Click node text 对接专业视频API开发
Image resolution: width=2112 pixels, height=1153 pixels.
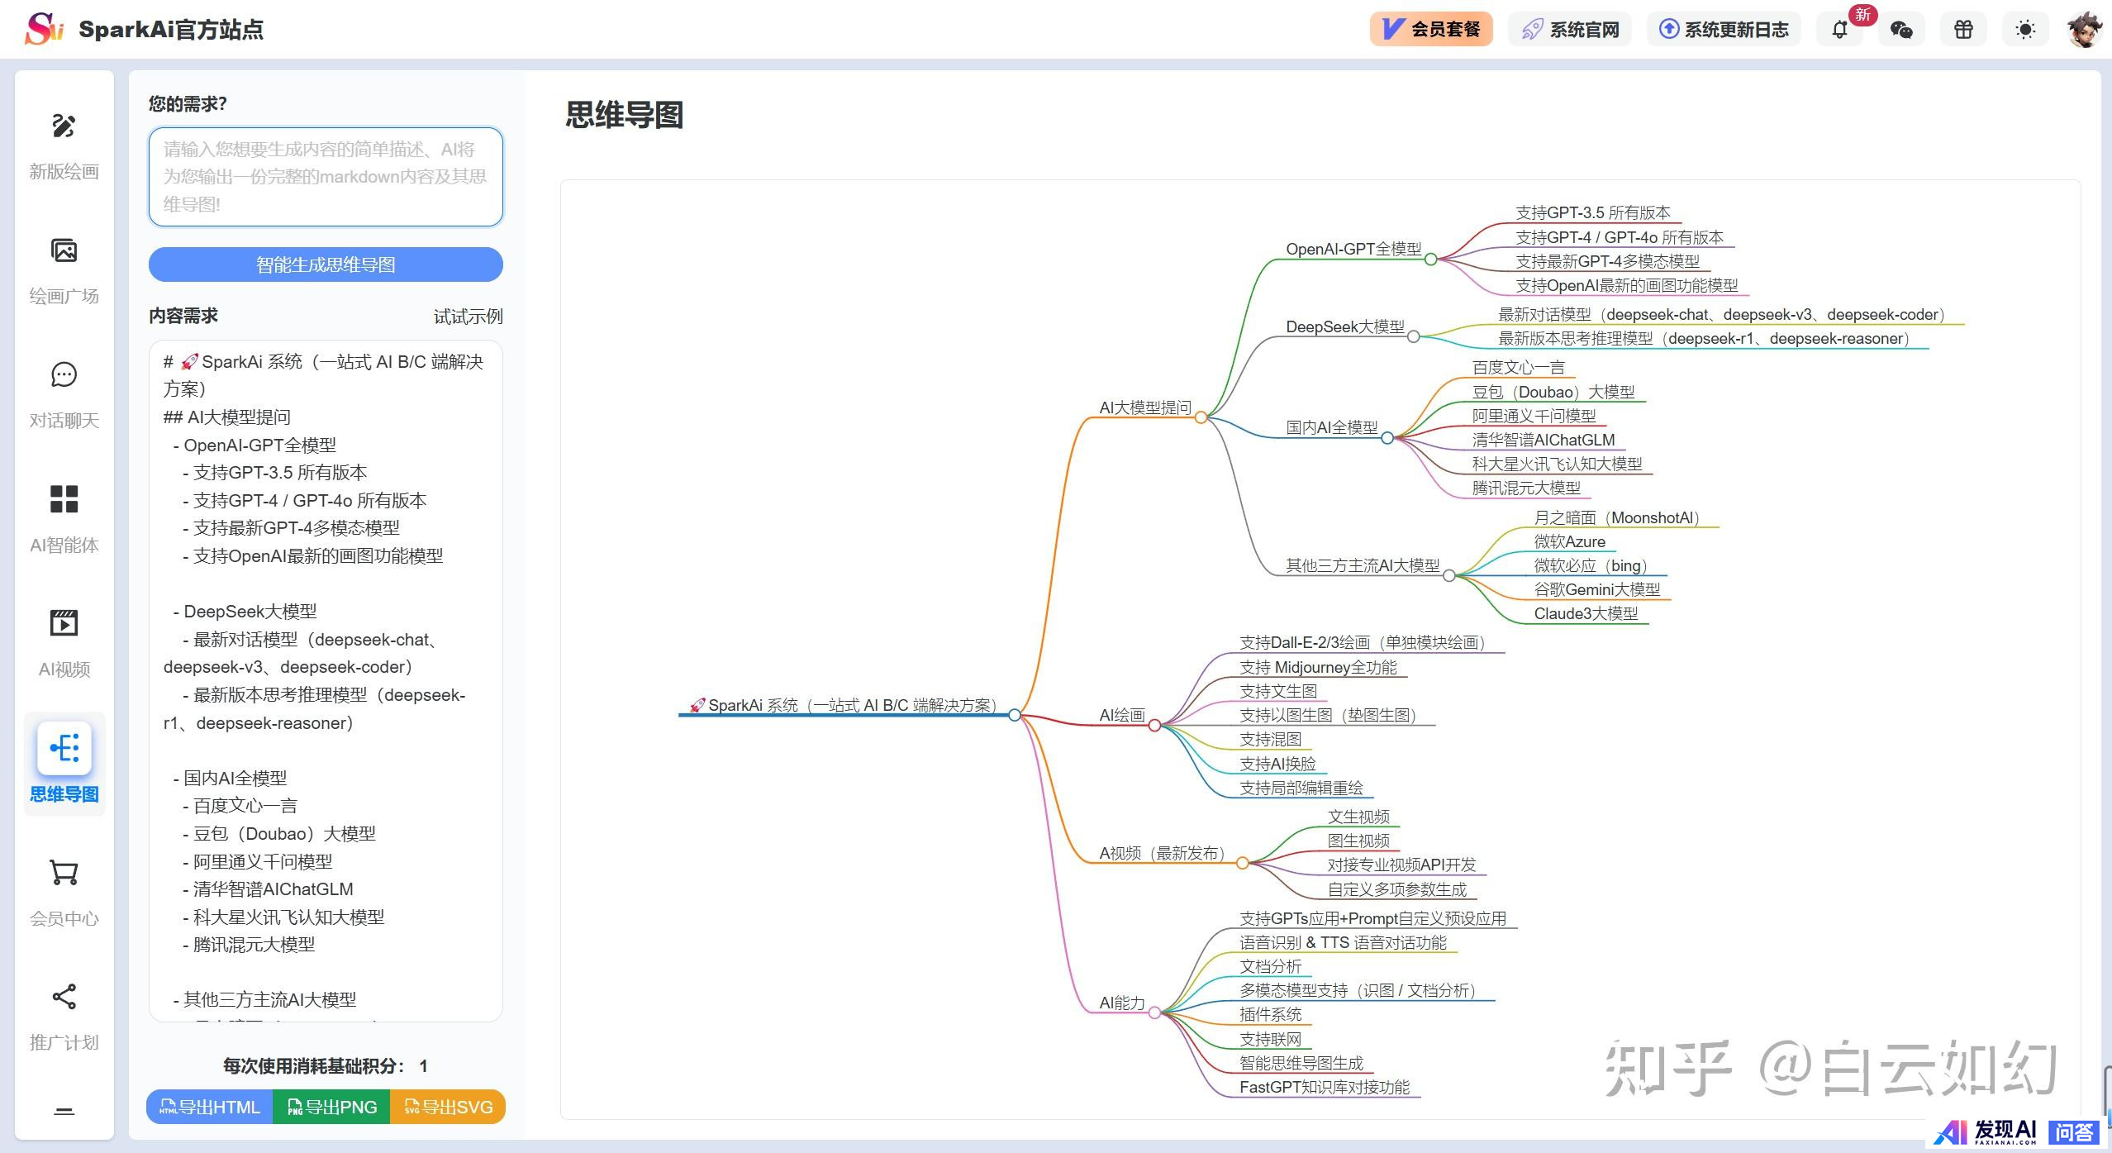point(1401,865)
